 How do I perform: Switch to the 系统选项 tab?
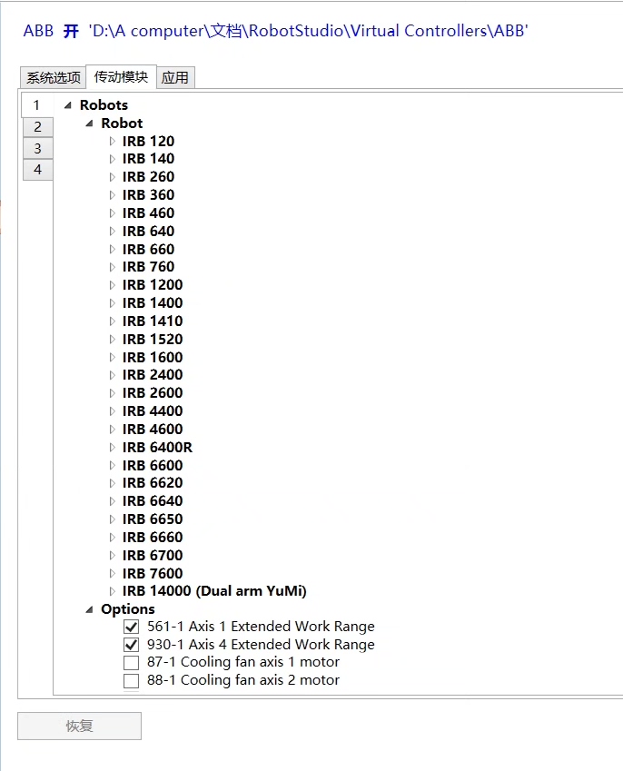[53, 78]
